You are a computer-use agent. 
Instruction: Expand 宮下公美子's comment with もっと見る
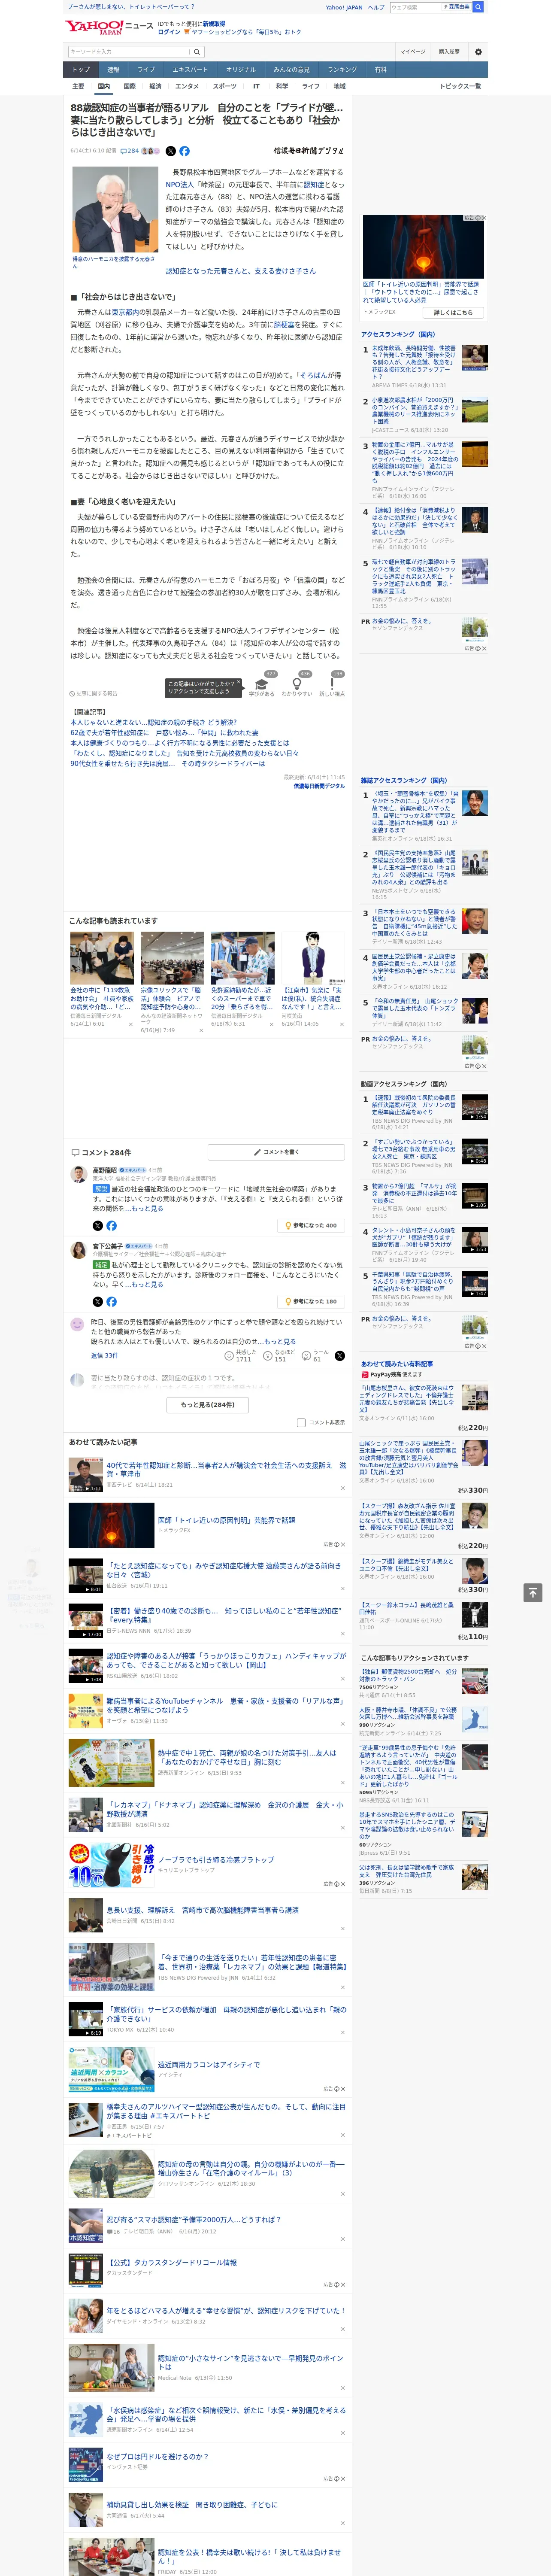click(x=148, y=1284)
